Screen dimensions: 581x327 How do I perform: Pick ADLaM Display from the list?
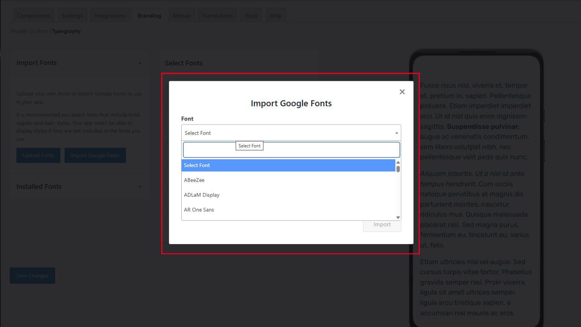click(x=202, y=195)
